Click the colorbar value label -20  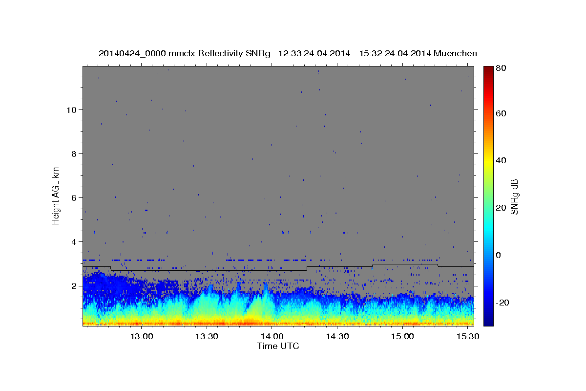(502, 303)
